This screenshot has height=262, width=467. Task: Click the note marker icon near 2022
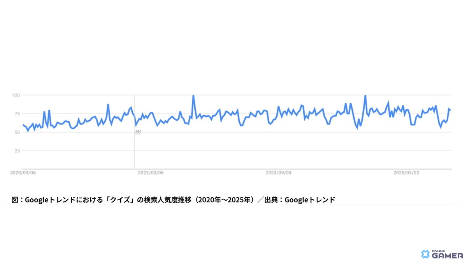coord(138,132)
